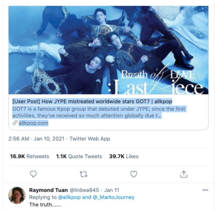Click the Twitter Web App source label
The width and height of the screenshot is (215, 210).
(x=90, y=139)
